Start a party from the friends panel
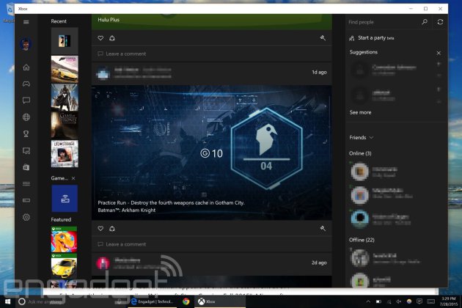Image resolution: width=462 pixels, height=308 pixels. 374,37
